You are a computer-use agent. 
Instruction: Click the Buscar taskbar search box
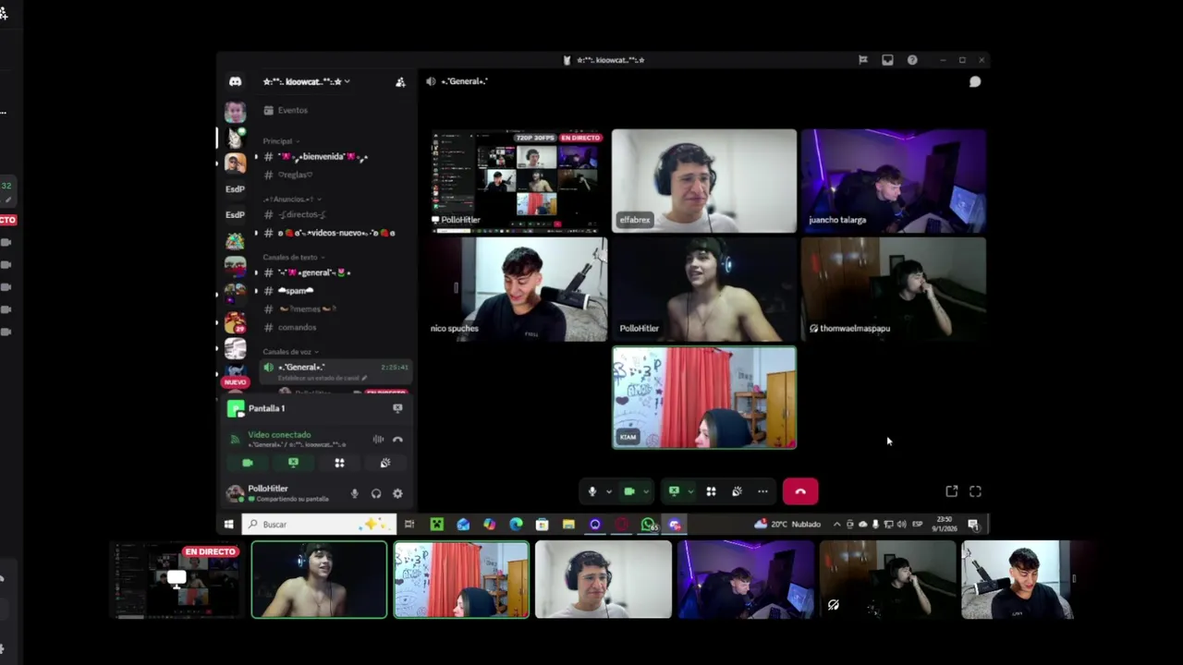coord(319,525)
